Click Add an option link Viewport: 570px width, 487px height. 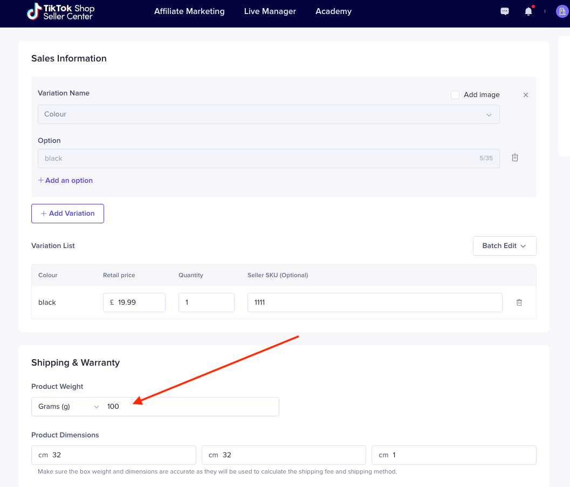65,181
